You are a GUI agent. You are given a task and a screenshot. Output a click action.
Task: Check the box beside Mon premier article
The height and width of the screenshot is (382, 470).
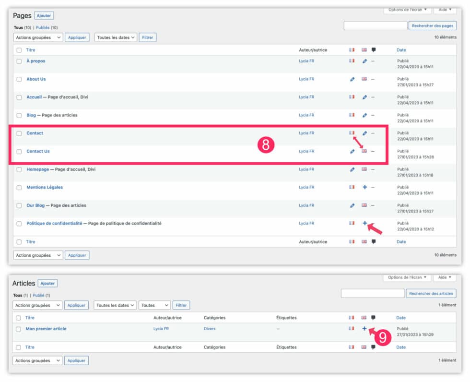coord(18,329)
